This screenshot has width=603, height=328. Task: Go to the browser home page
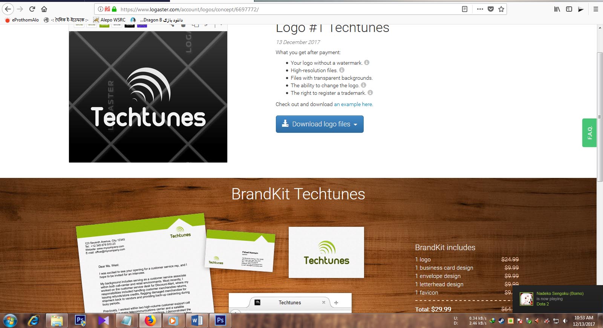[44, 9]
